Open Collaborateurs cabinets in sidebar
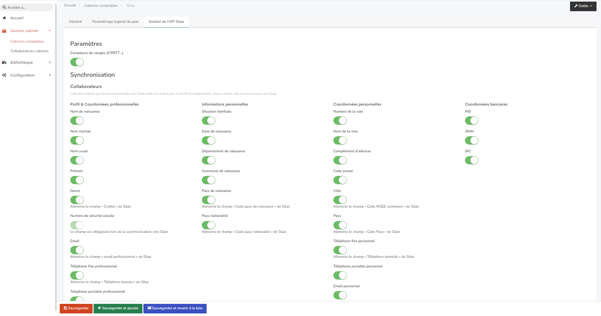The width and height of the screenshot is (601, 316). (30, 51)
